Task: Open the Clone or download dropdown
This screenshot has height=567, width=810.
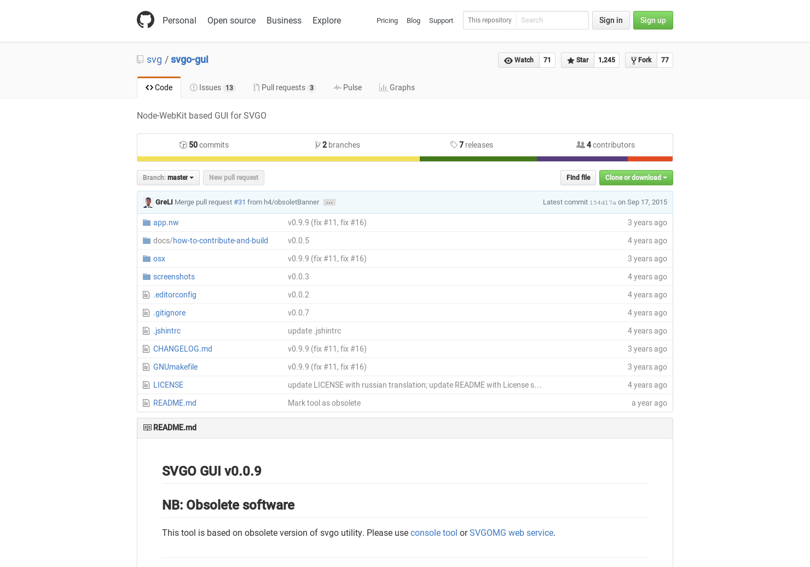Action: click(x=635, y=177)
